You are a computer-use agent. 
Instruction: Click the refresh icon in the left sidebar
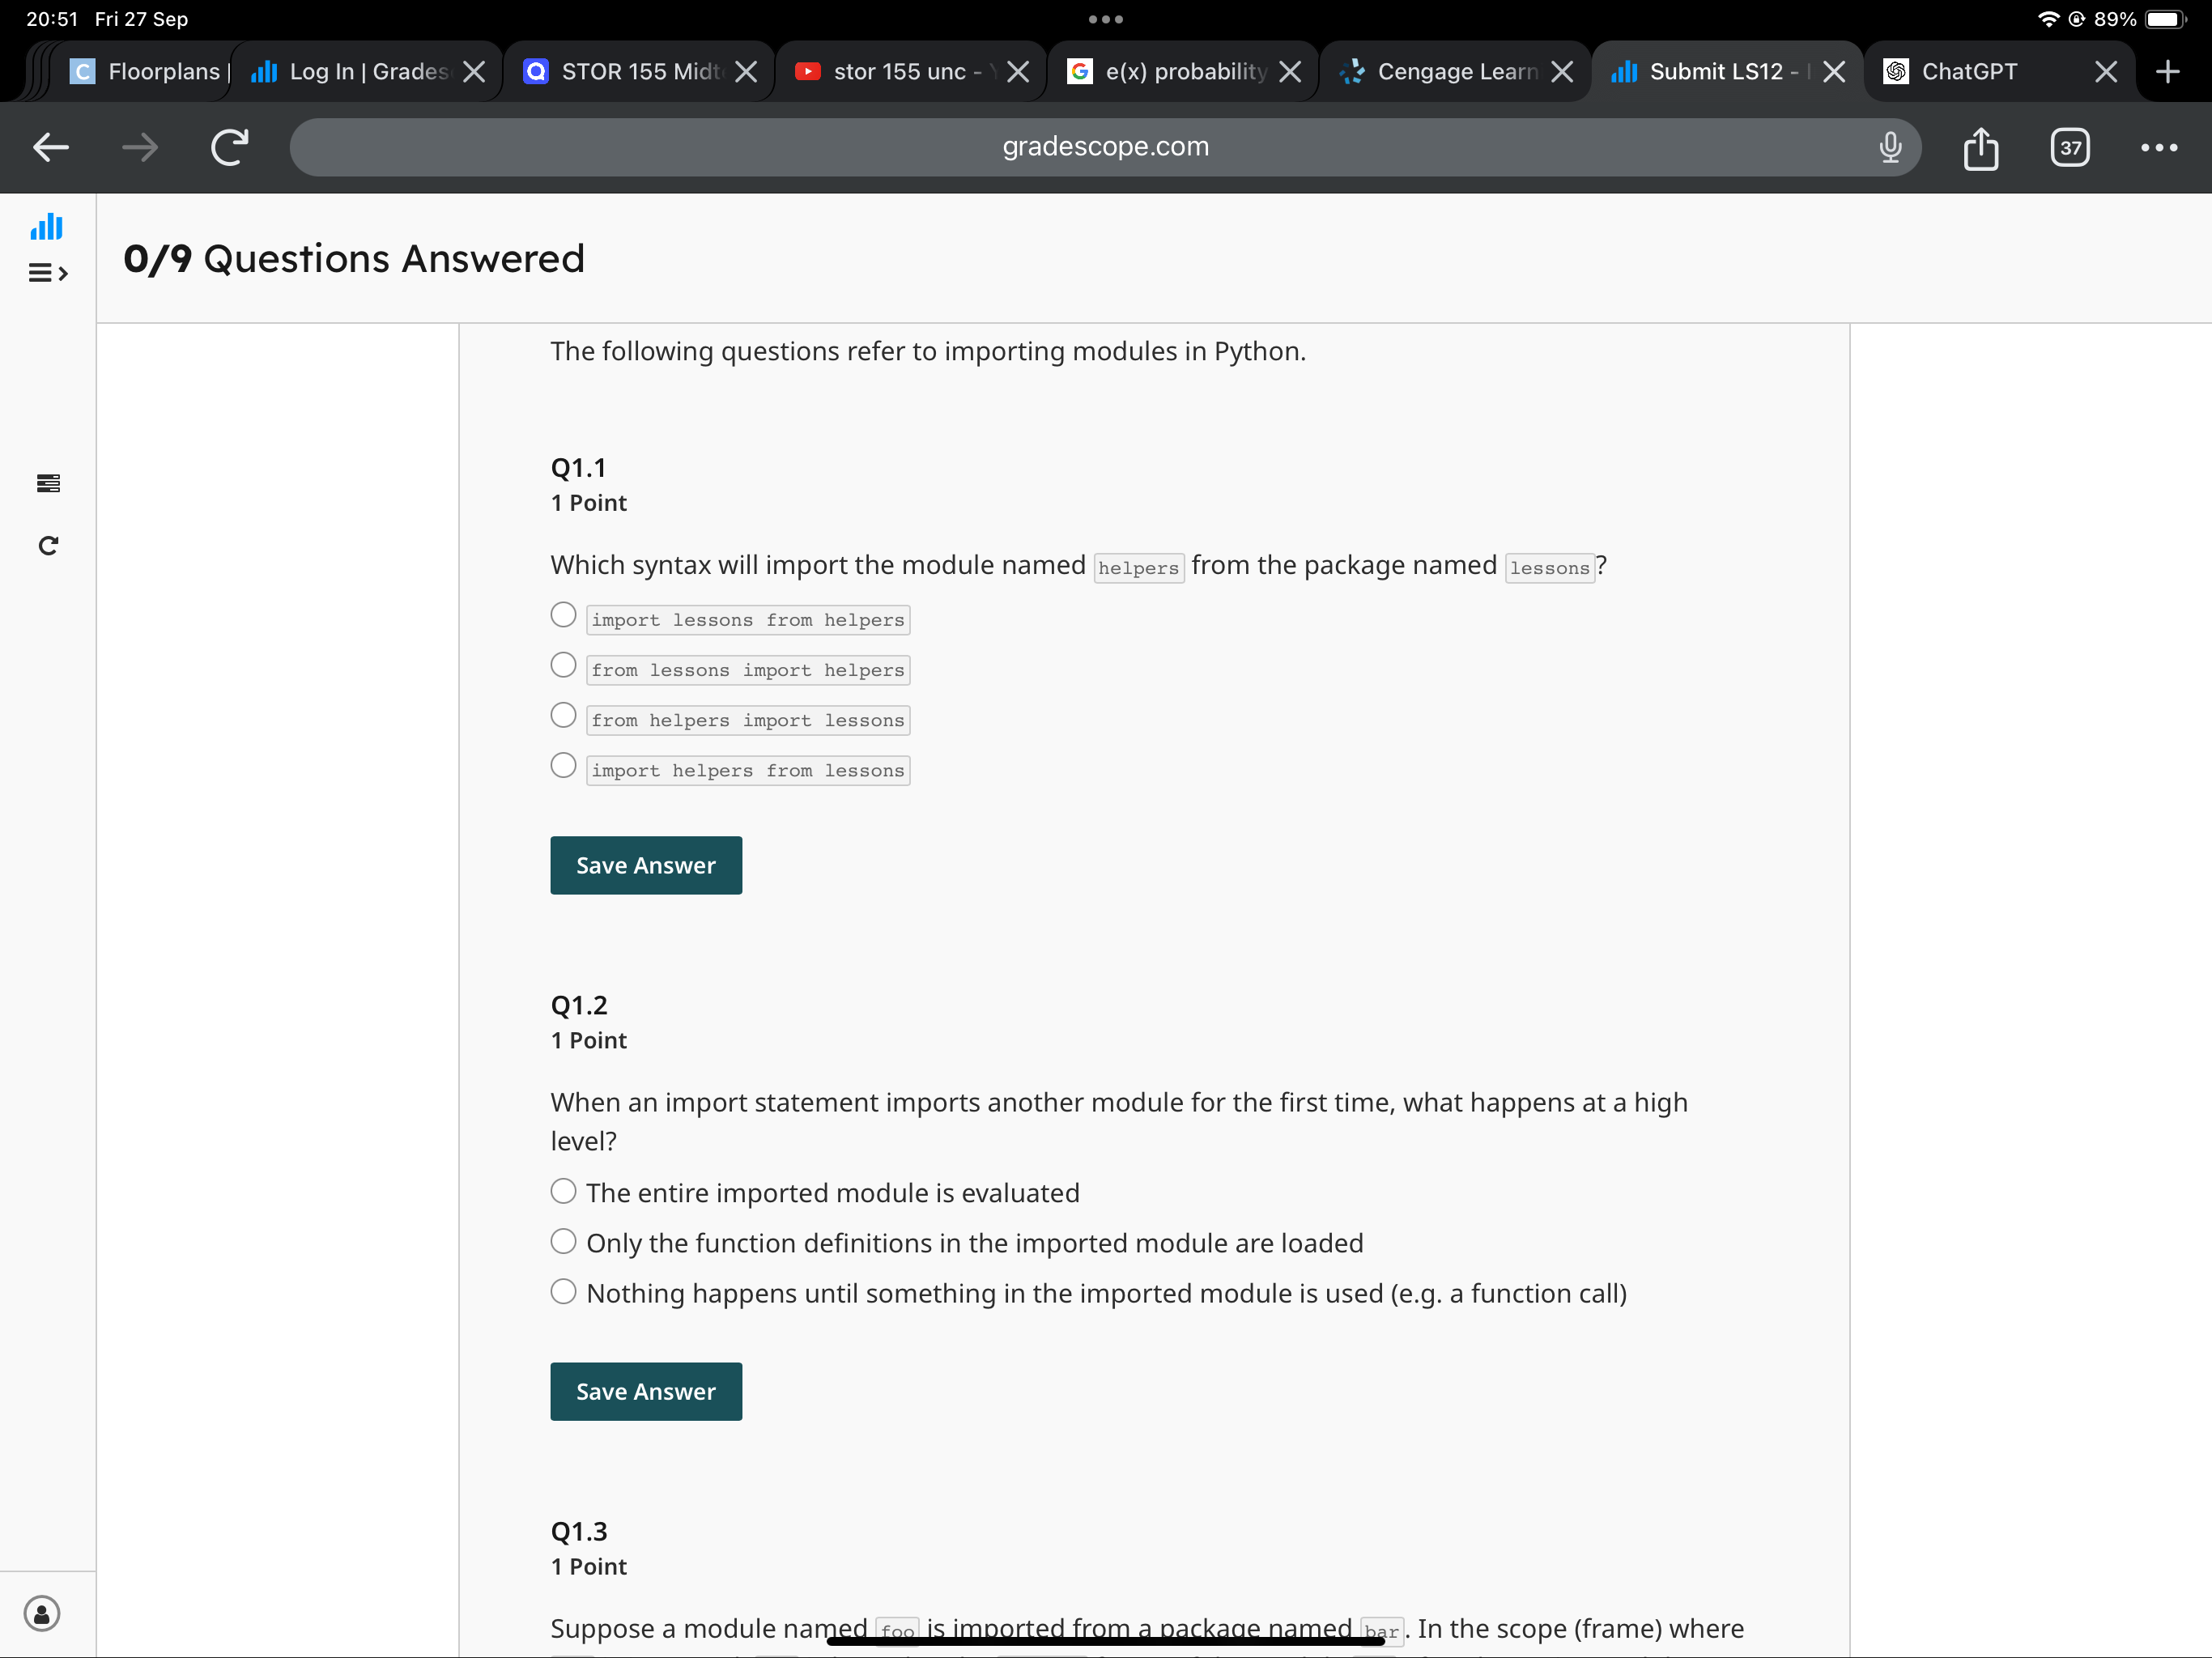click(x=47, y=546)
